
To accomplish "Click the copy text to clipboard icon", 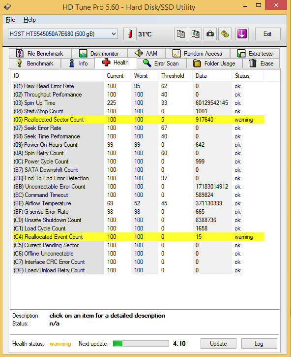I will pyautogui.click(x=180, y=34).
